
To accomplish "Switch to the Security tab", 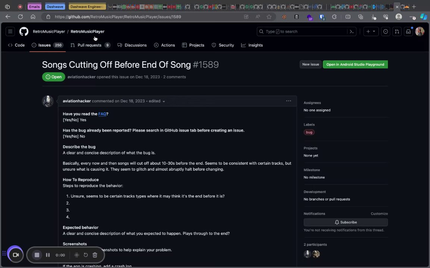I will click(223, 45).
